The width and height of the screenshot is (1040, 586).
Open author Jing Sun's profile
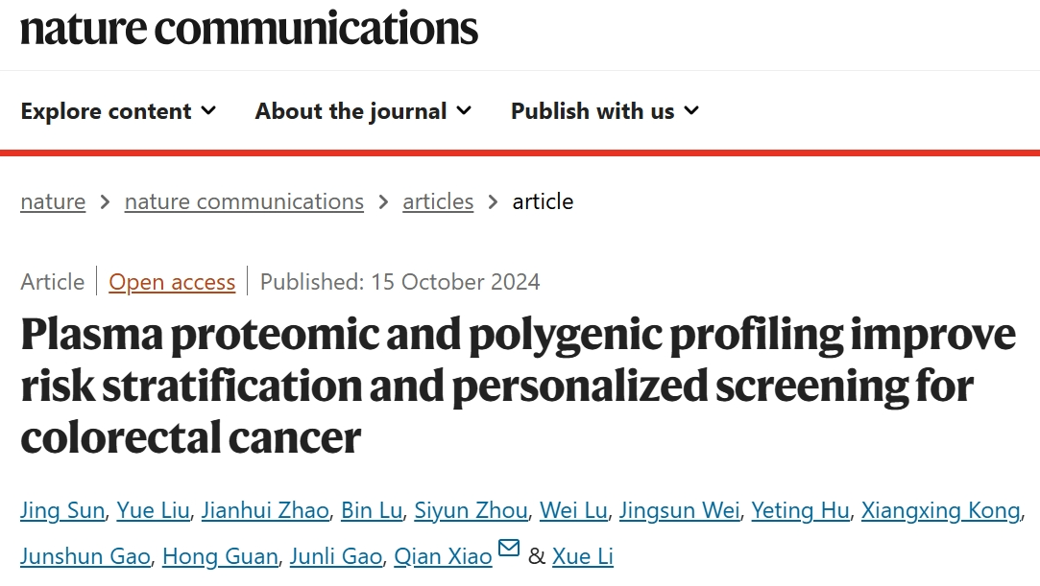(62, 510)
